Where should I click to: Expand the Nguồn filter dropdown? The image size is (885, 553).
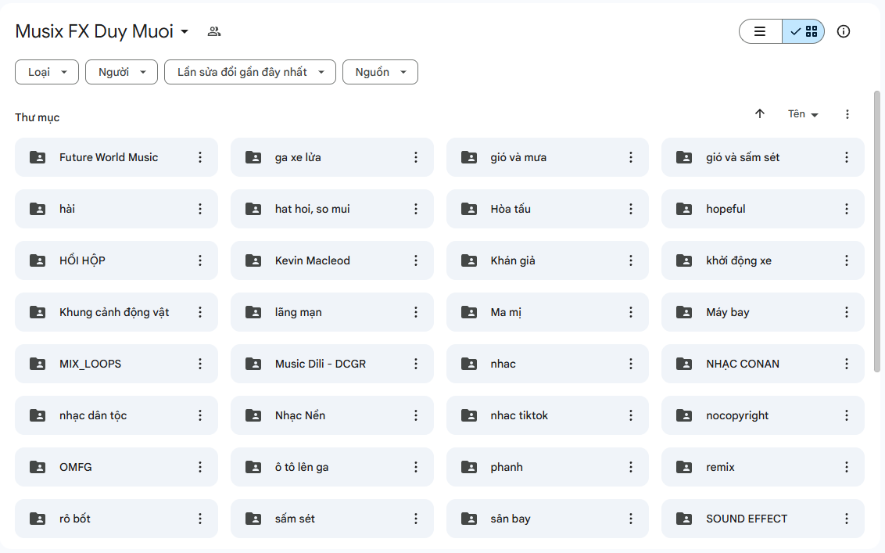(x=380, y=72)
